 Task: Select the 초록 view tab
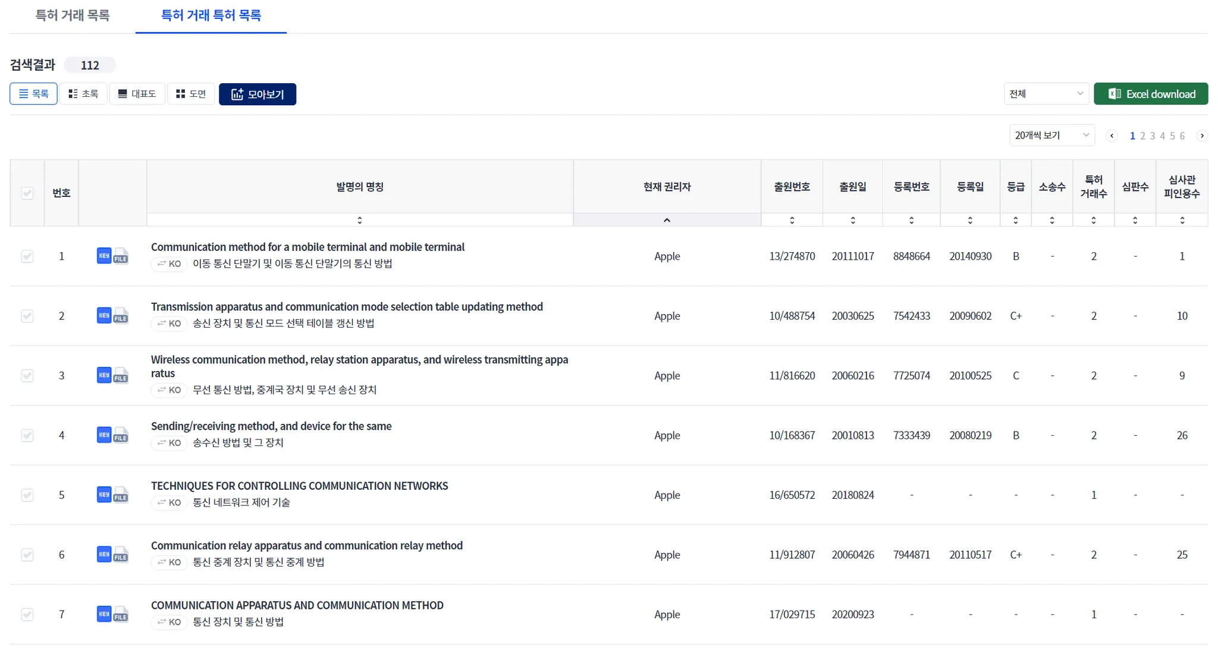tap(83, 94)
